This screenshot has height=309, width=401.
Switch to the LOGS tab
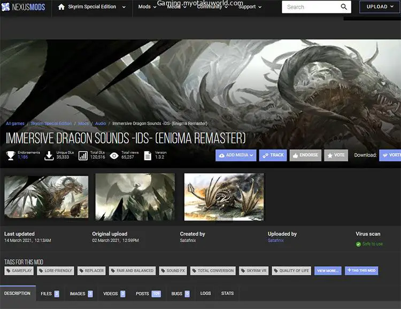[x=206, y=293]
